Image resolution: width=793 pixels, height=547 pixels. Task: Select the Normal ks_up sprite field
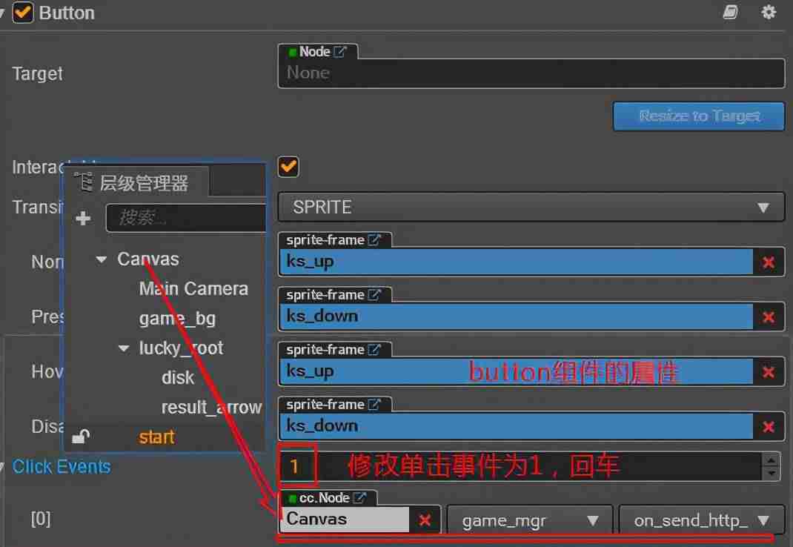[x=516, y=262]
